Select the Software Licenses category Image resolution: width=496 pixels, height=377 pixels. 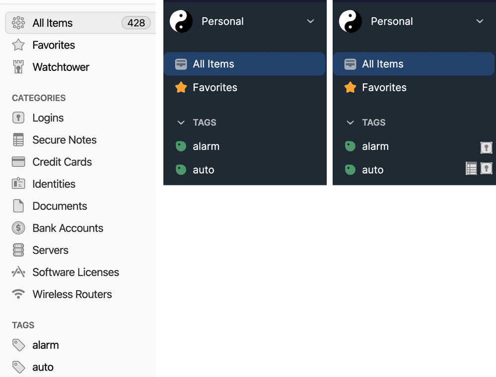coord(75,272)
